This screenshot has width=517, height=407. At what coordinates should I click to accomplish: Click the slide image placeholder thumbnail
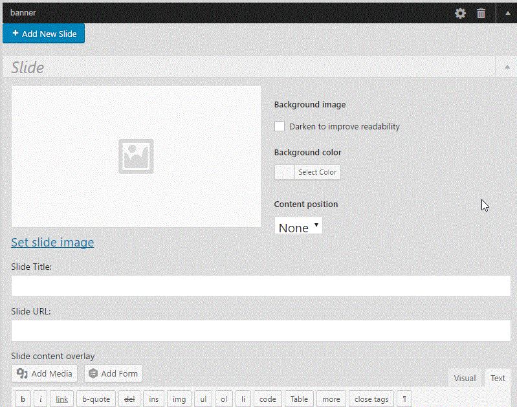pos(136,157)
